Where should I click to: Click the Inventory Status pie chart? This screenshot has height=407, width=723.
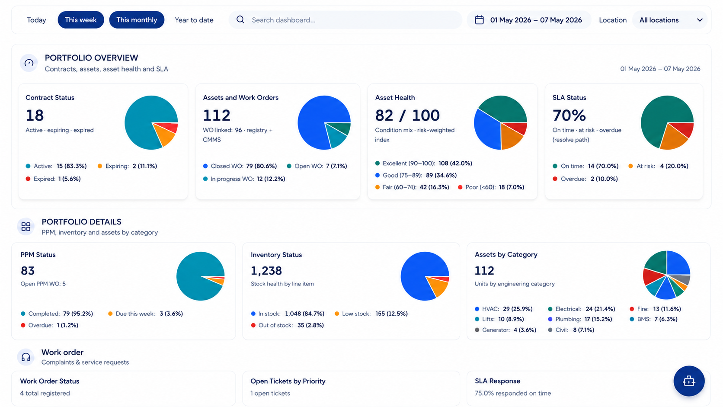(425, 276)
